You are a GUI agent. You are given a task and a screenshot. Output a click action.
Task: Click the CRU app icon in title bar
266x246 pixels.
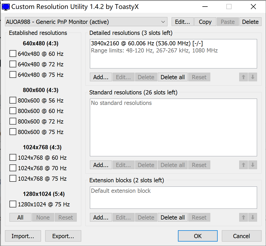click(6, 7)
